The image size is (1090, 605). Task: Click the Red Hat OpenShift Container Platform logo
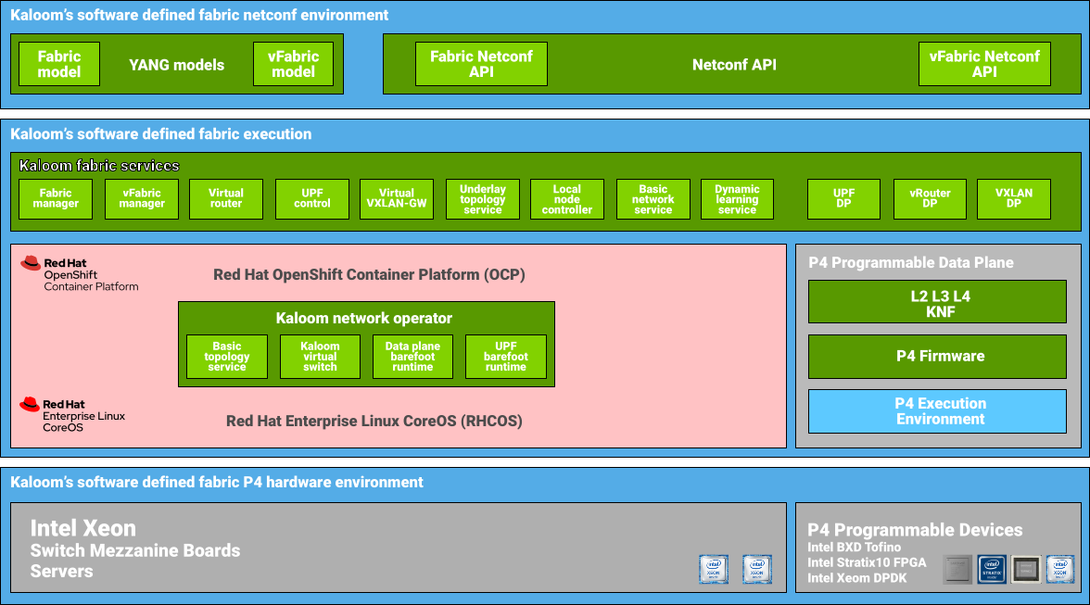pos(79,273)
